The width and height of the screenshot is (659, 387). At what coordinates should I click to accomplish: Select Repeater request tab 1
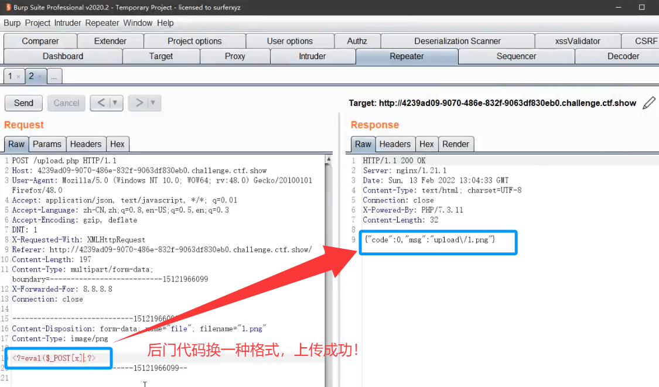click(10, 77)
